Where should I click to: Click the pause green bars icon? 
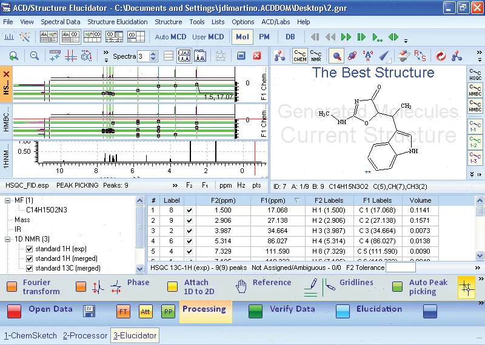[361, 37]
